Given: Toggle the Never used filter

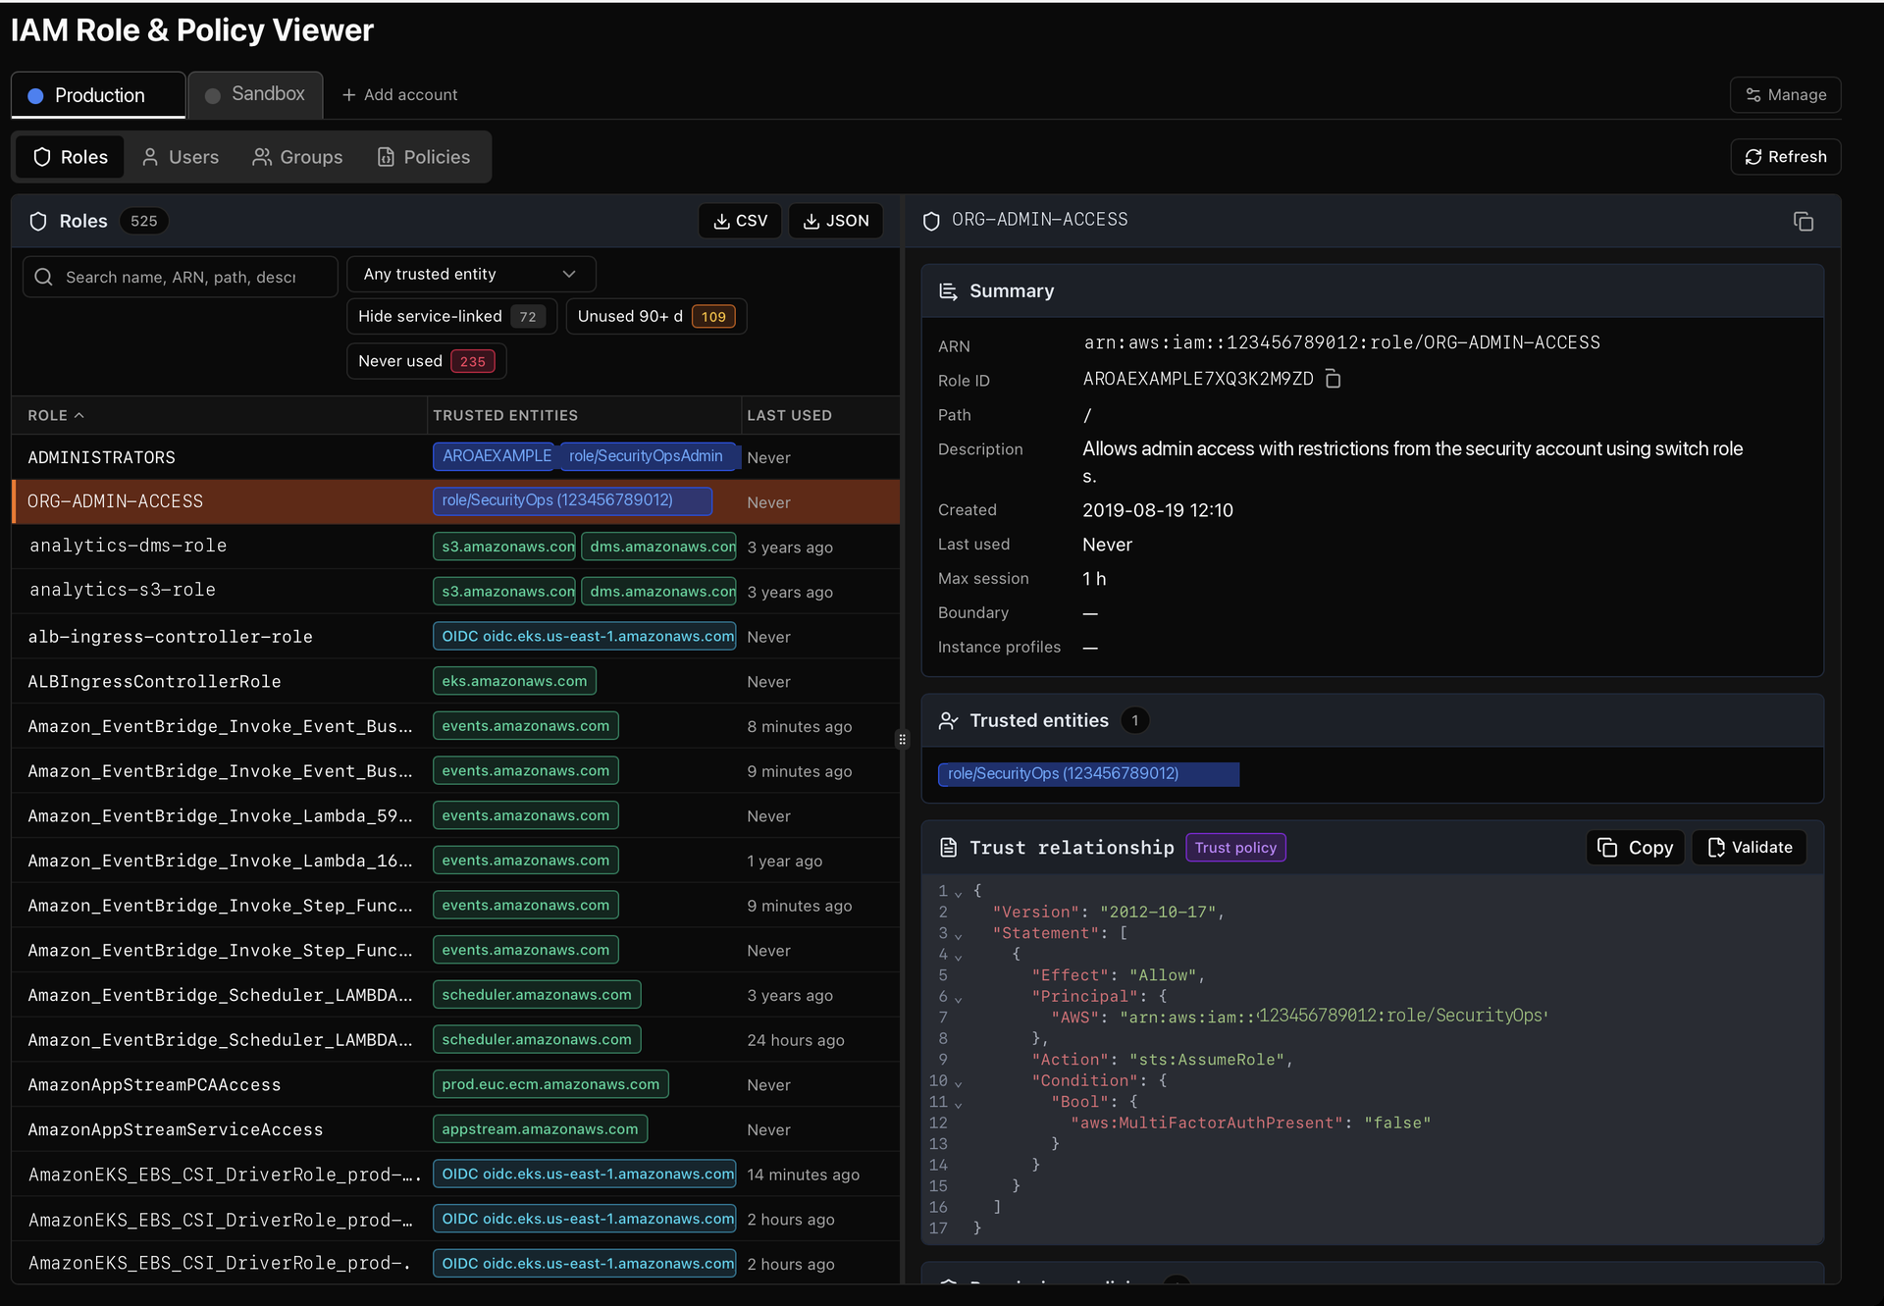Looking at the screenshot, I should coord(426,361).
